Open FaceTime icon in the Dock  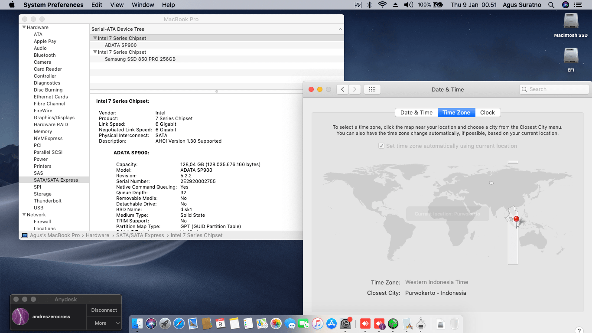click(304, 323)
